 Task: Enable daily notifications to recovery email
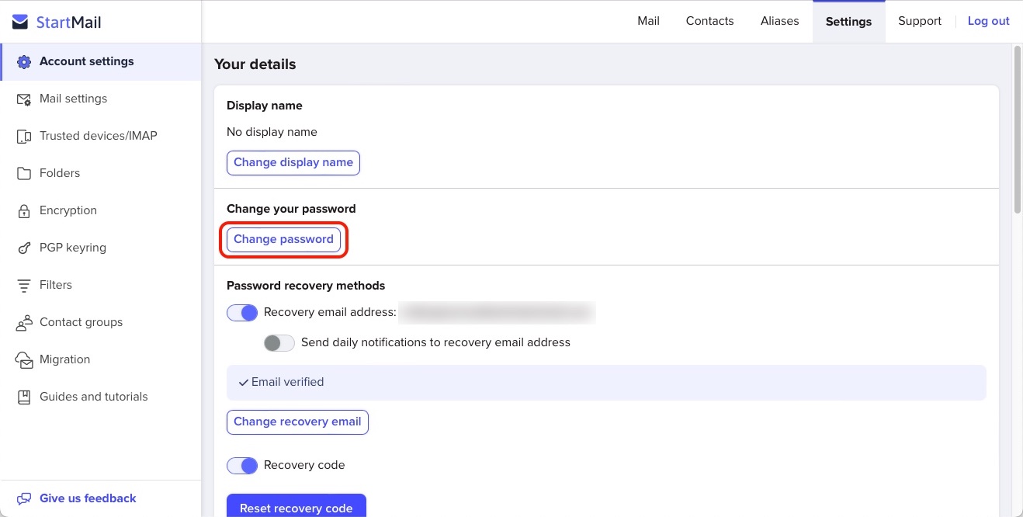[279, 343]
